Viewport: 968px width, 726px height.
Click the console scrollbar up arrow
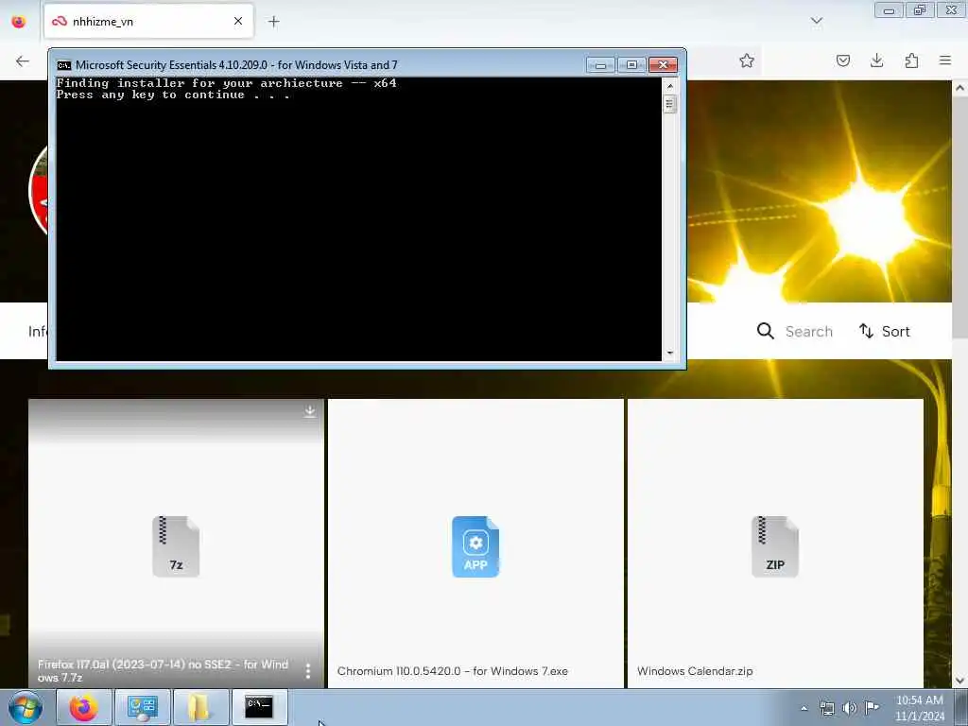click(x=670, y=86)
